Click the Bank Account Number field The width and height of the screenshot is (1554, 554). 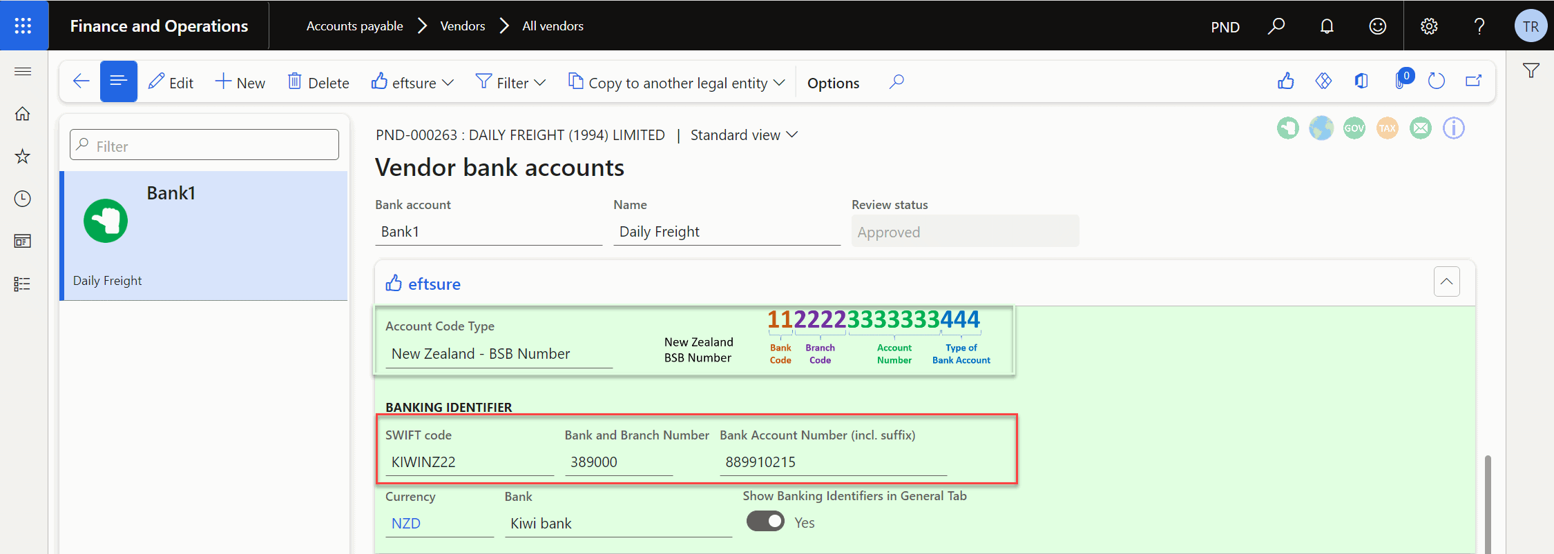pyautogui.click(x=833, y=462)
